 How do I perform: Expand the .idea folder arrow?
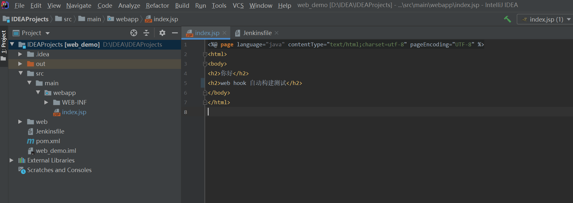point(20,54)
